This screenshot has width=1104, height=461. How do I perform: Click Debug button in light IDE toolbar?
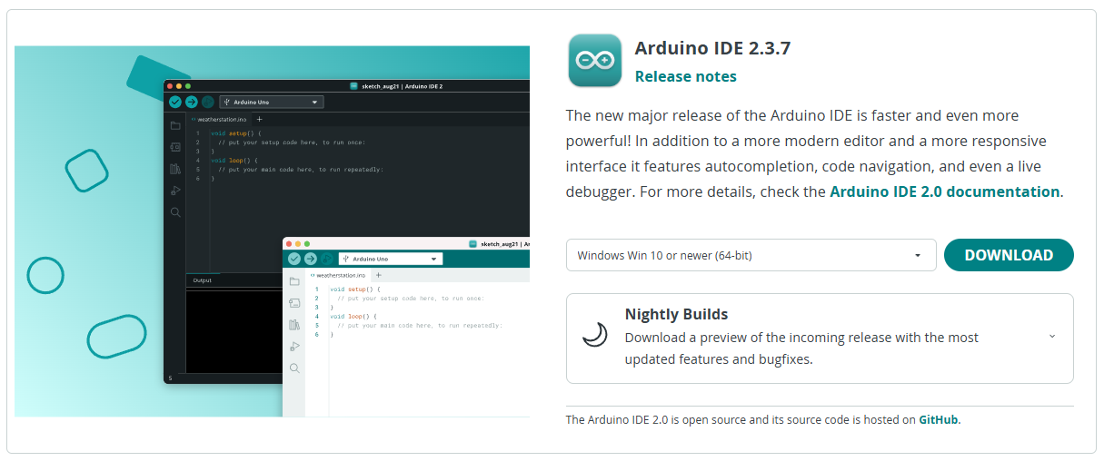click(x=327, y=259)
